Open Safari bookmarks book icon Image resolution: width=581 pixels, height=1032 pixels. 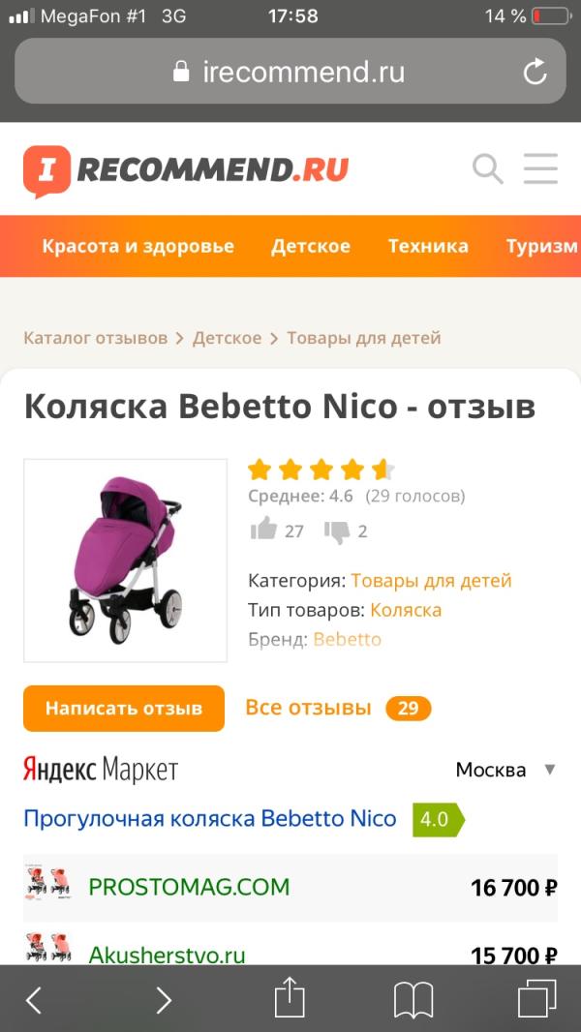[x=413, y=1001]
